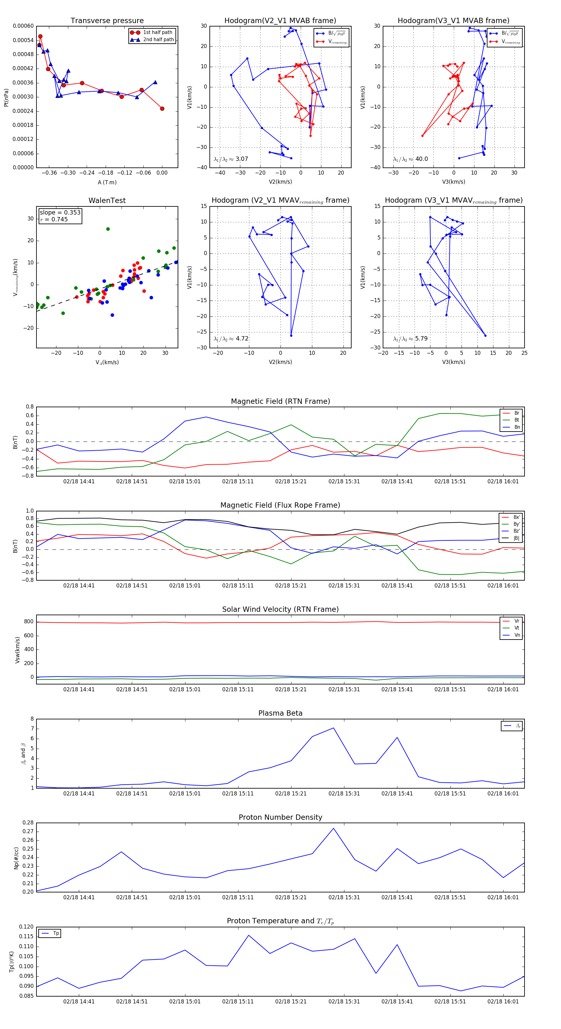Click the "800" tick in Solar Wind Velocity plot
Image resolution: width=561 pixels, height=1029 pixels.
pos(29,621)
